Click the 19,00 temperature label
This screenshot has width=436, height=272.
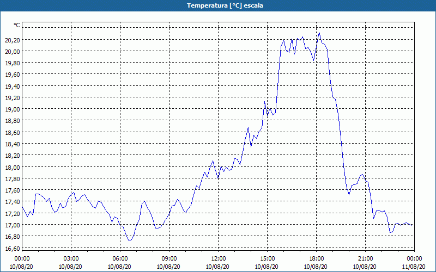pyautogui.click(x=13, y=109)
